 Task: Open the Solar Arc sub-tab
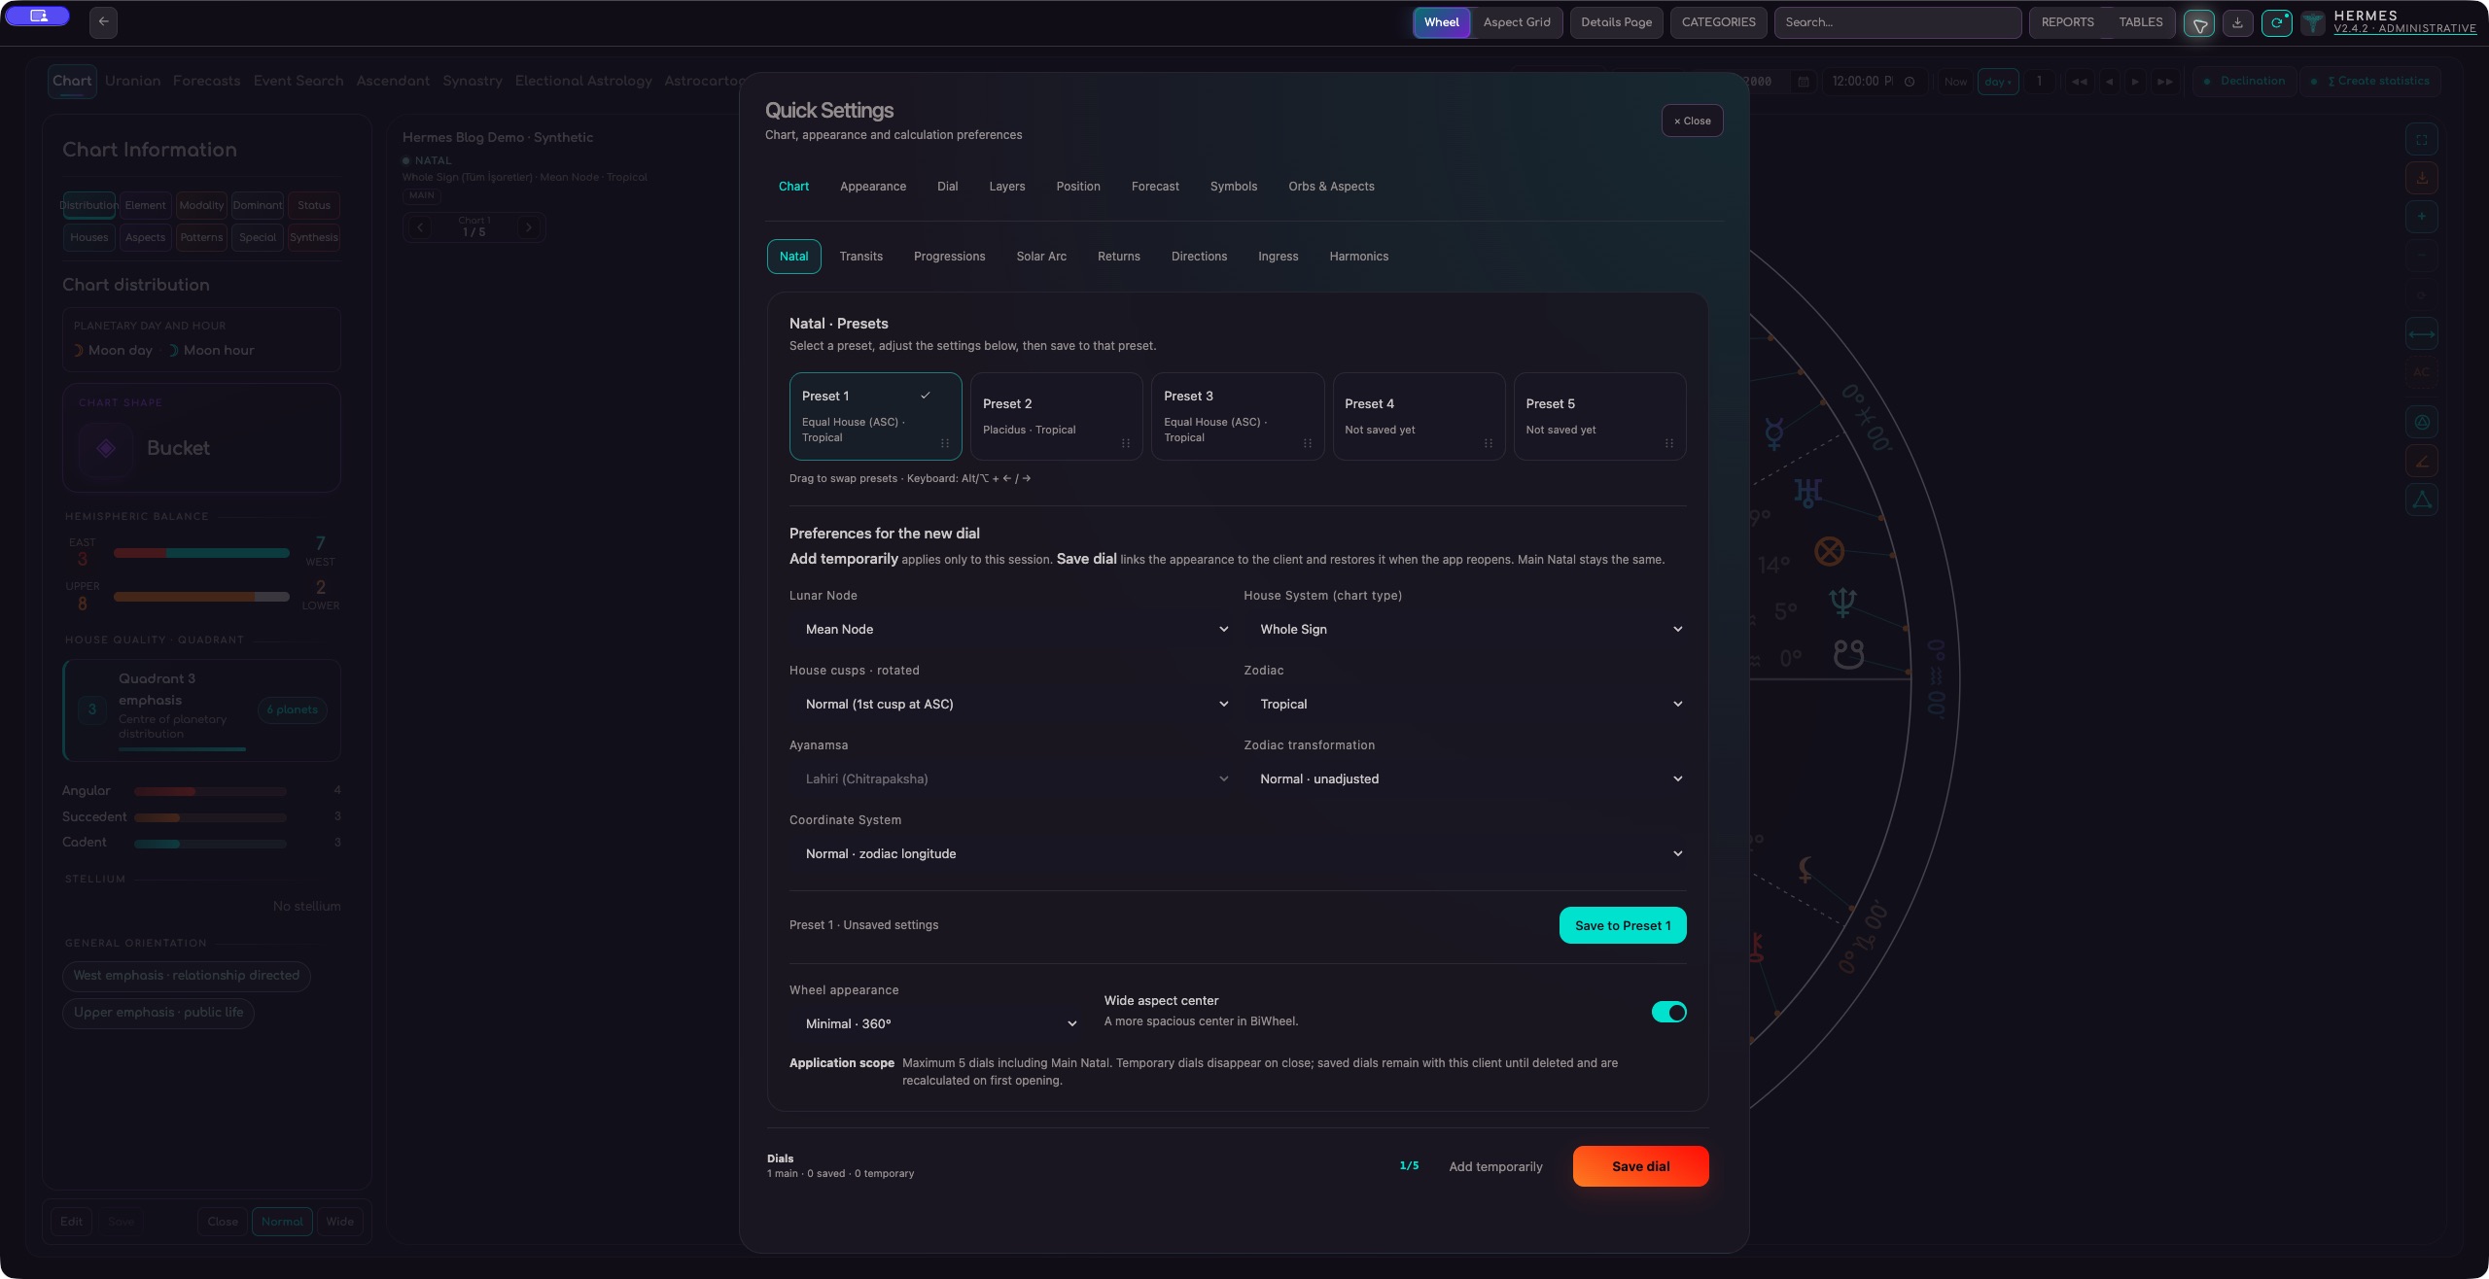click(1041, 257)
